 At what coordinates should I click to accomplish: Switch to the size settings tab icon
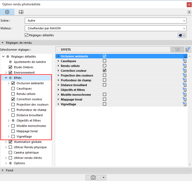click(21, 12)
